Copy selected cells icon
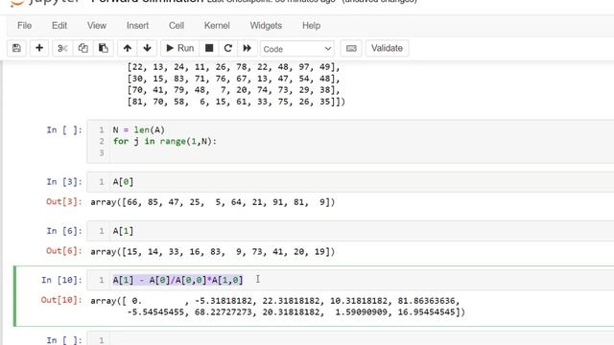This screenshot has height=345, width=614. [x=83, y=48]
